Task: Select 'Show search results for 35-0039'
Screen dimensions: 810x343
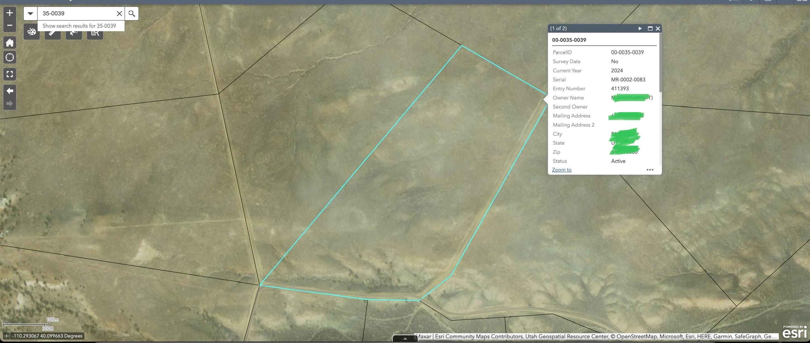Action: pyautogui.click(x=79, y=26)
